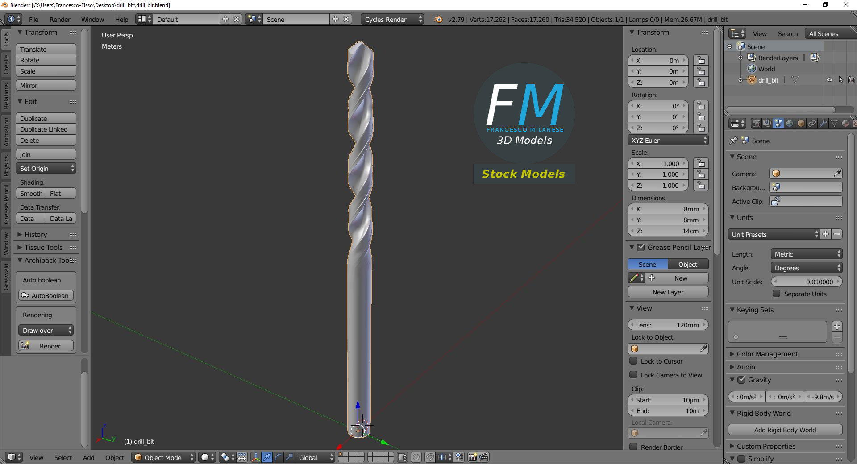Image resolution: width=857 pixels, height=464 pixels.
Task: Open the Render Layers properties tab
Action: [767, 124]
